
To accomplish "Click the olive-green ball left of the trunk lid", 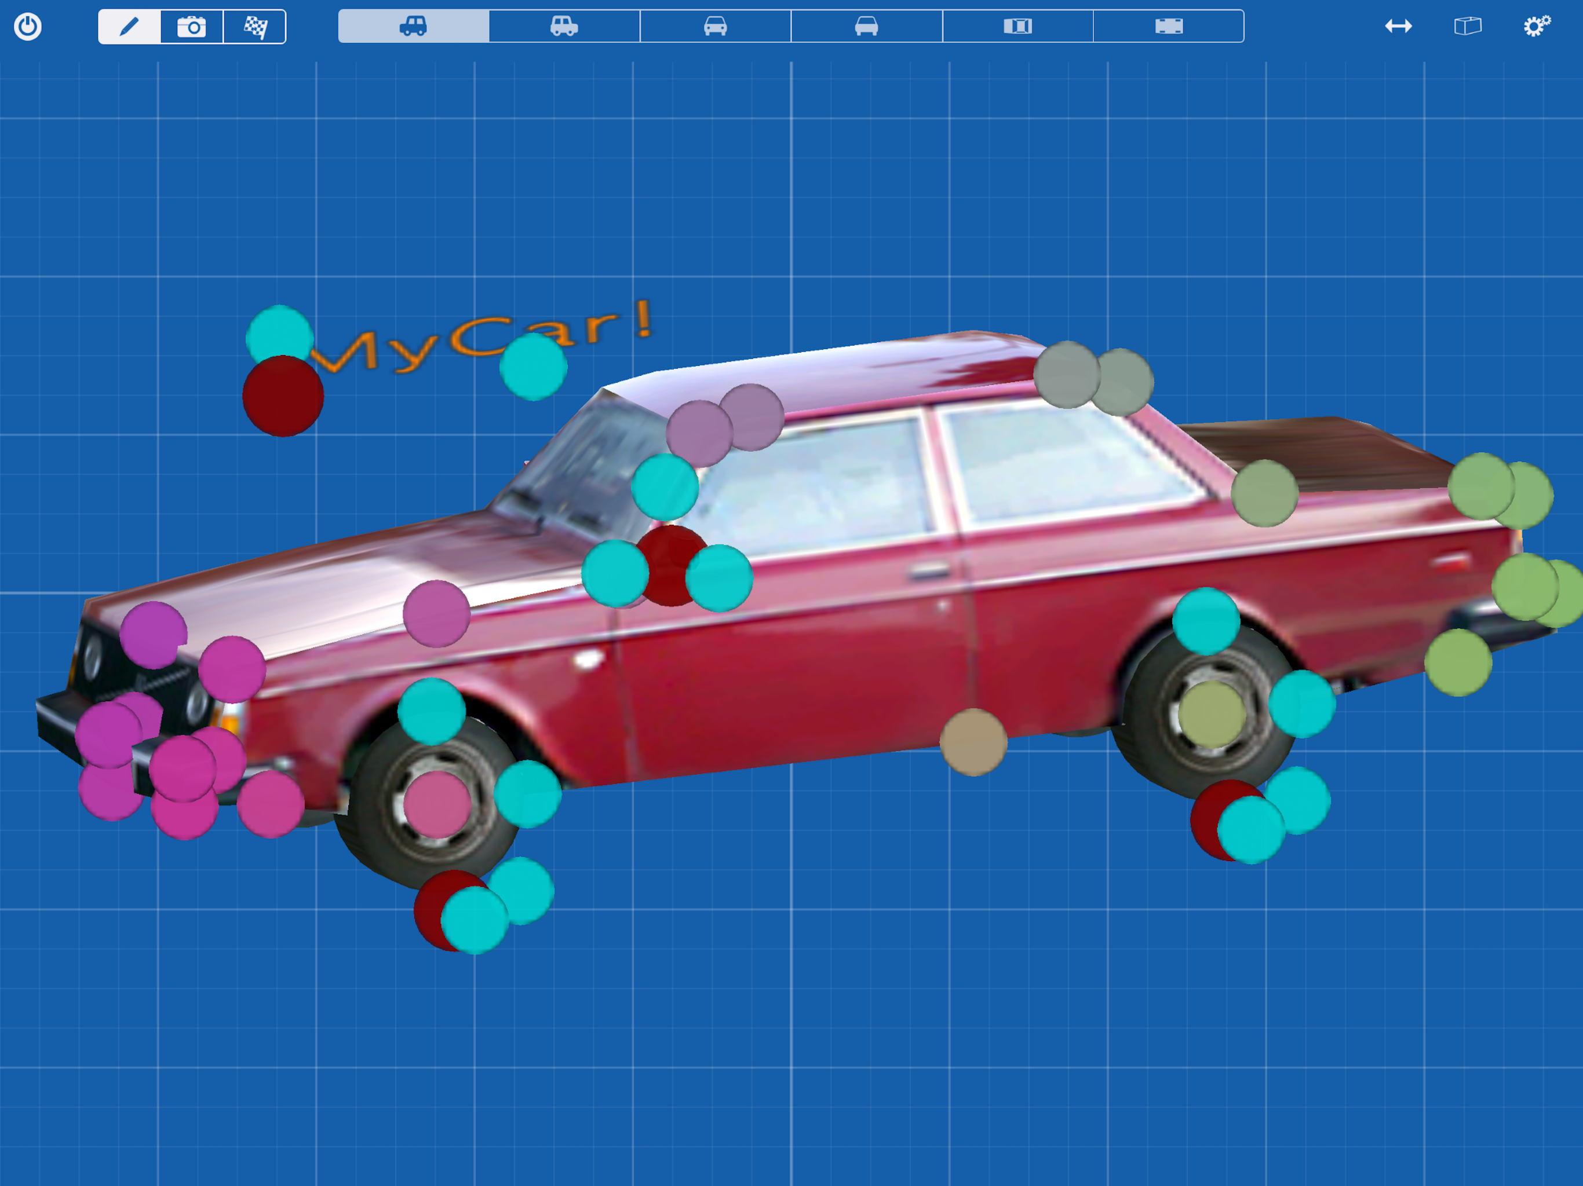I will [x=1264, y=493].
